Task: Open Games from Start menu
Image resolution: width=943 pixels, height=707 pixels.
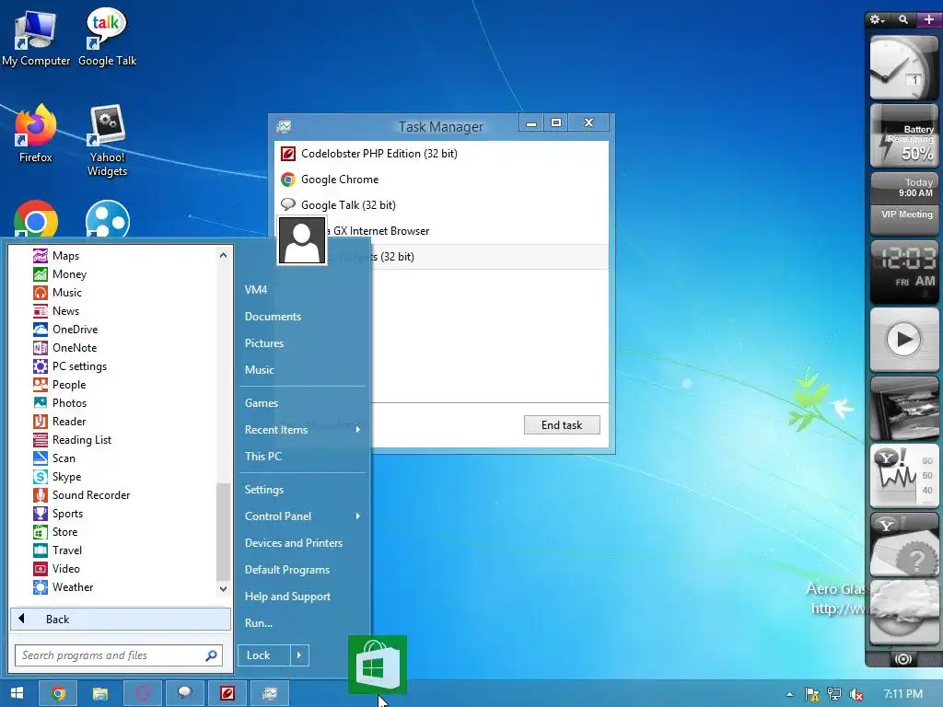Action: (261, 403)
